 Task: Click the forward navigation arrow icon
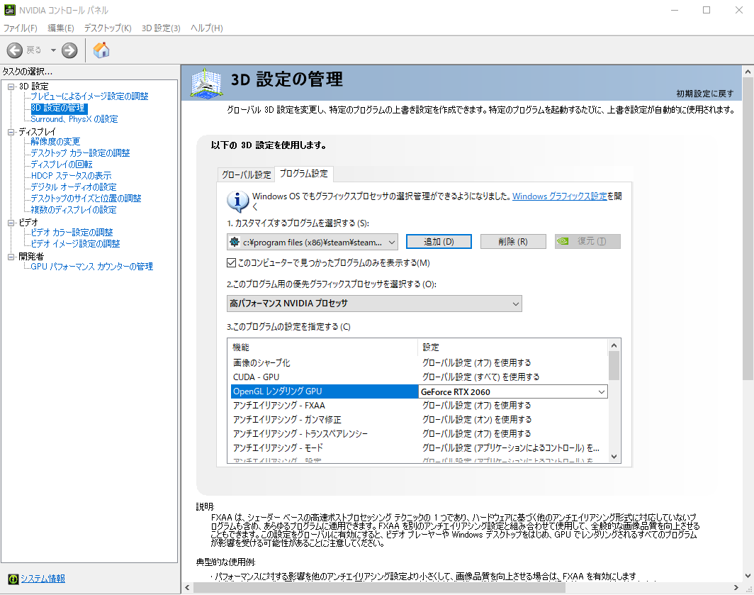[x=69, y=50]
